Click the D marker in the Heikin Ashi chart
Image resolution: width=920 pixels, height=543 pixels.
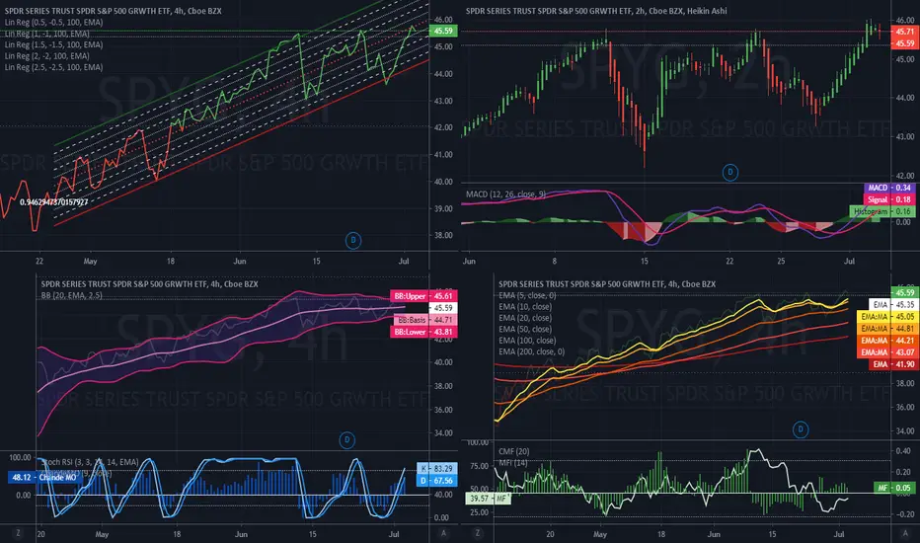point(729,173)
